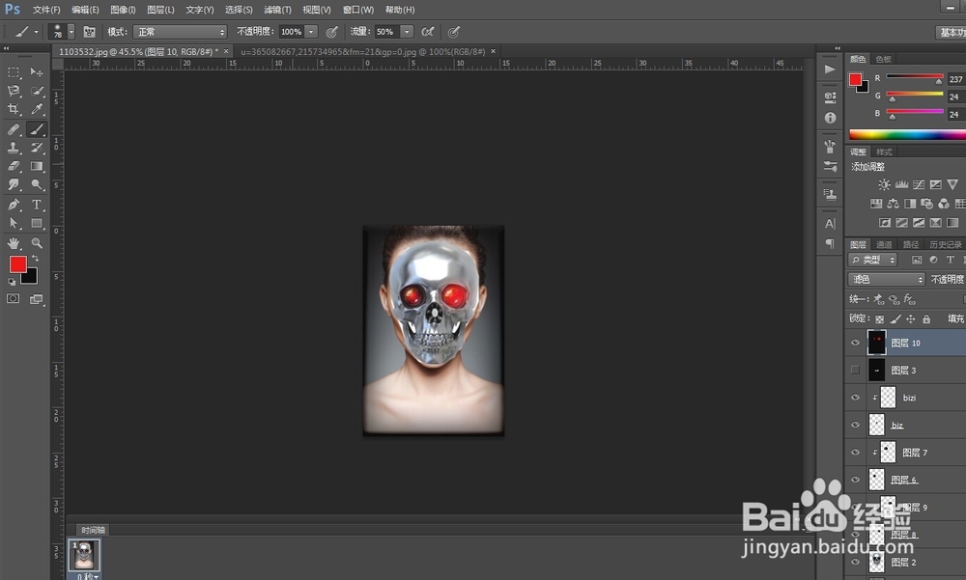Open the Actions play panel icon
Screen dimensions: 966x580
point(830,69)
